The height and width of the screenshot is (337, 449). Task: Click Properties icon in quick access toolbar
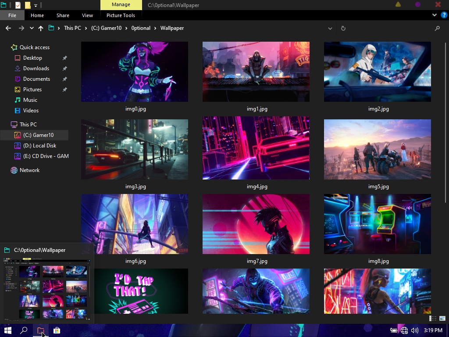click(18, 5)
